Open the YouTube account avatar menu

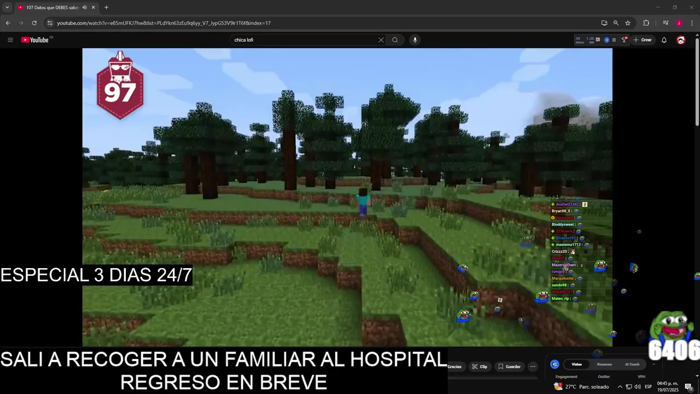pyautogui.click(x=681, y=40)
